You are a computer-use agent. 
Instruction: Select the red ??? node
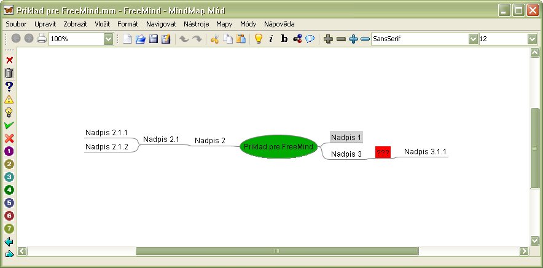[383, 152]
